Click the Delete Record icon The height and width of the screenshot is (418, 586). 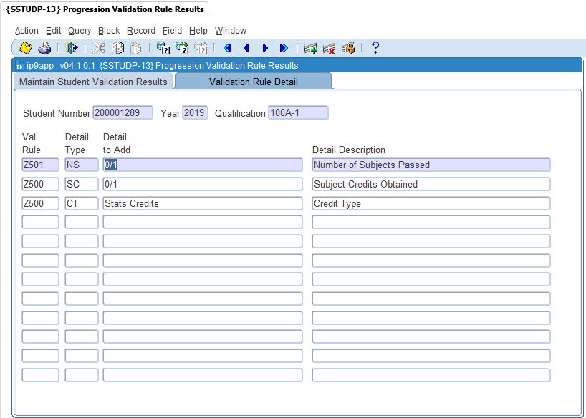point(330,48)
